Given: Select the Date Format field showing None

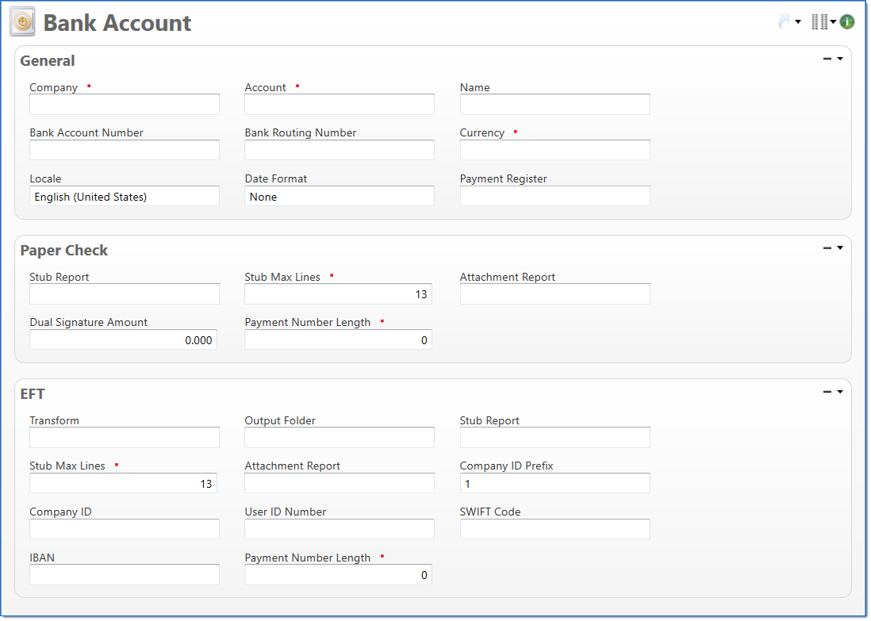Looking at the screenshot, I should coord(340,197).
